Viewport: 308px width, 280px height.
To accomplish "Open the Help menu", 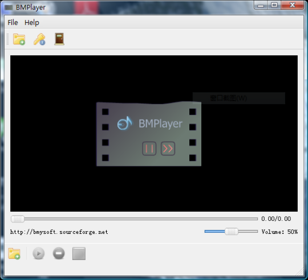I will (31, 23).
